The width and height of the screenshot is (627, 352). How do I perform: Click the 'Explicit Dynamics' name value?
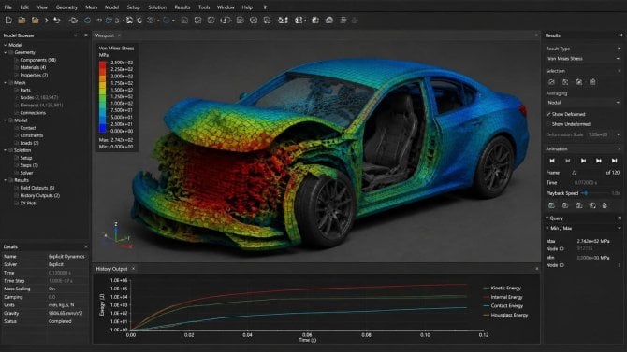point(66,256)
